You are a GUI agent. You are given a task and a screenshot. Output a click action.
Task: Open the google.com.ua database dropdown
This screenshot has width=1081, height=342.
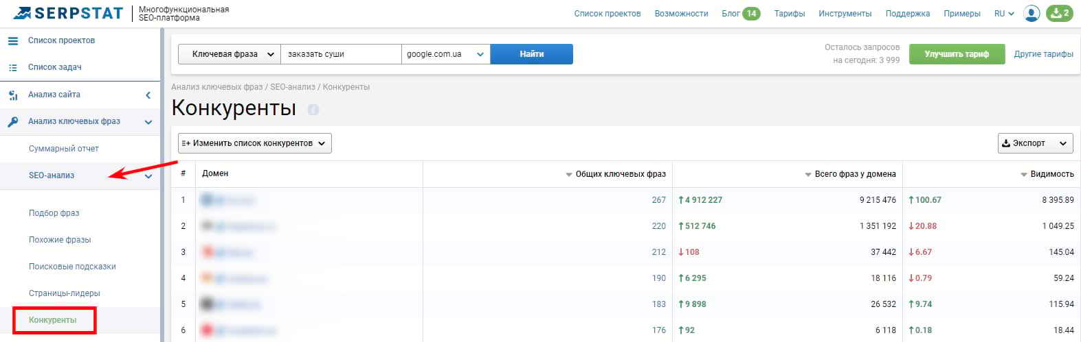pos(445,54)
